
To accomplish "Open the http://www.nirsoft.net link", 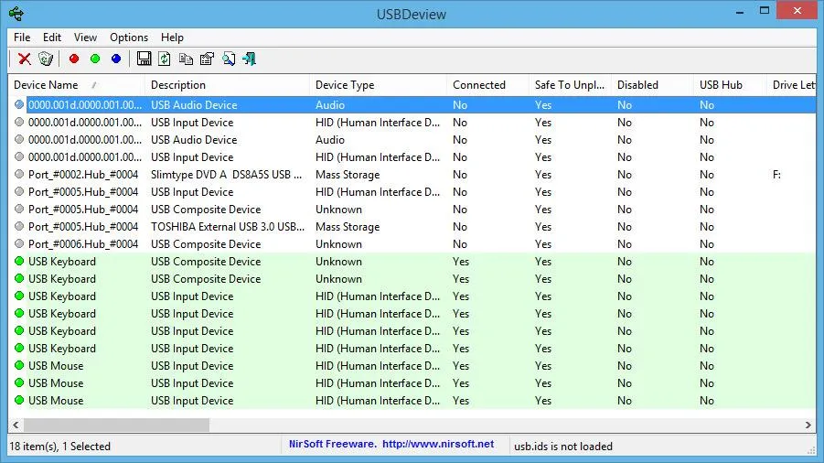I will (x=438, y=444).
